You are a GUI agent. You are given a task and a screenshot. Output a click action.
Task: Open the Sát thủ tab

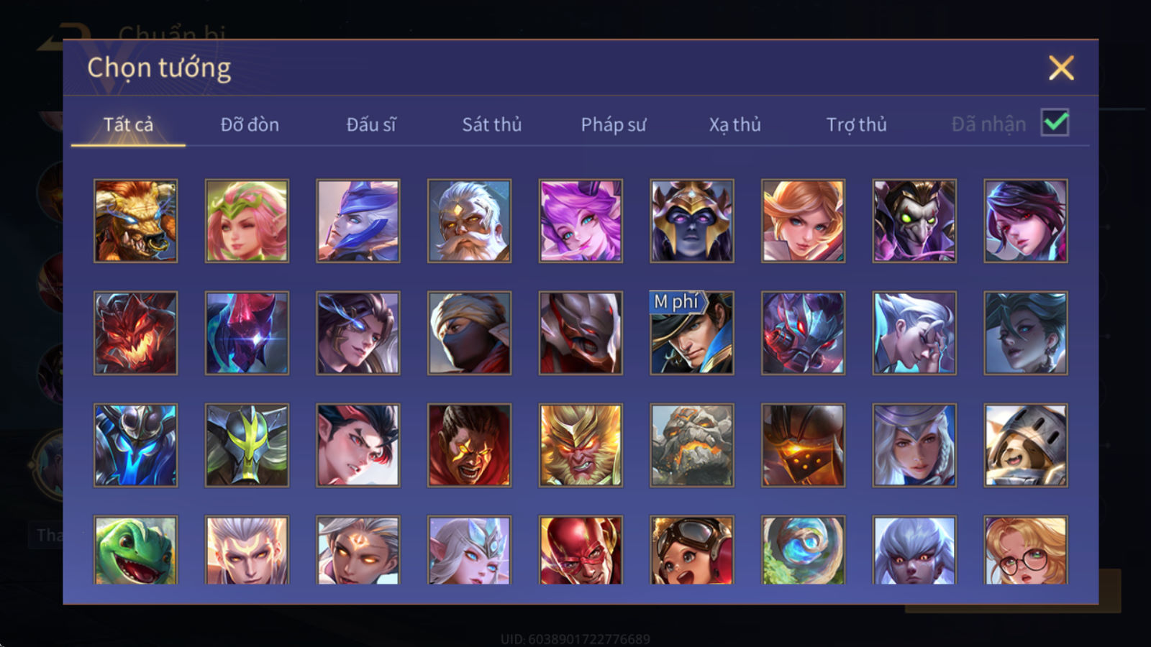pos(492,124)
